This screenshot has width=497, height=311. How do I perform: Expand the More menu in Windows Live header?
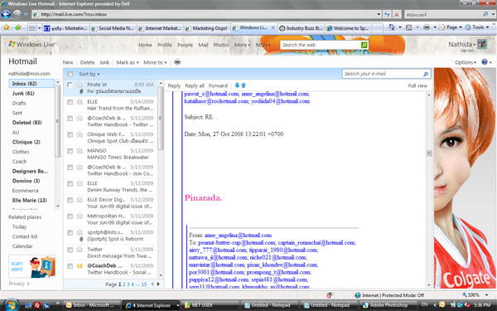pos(242,45)
